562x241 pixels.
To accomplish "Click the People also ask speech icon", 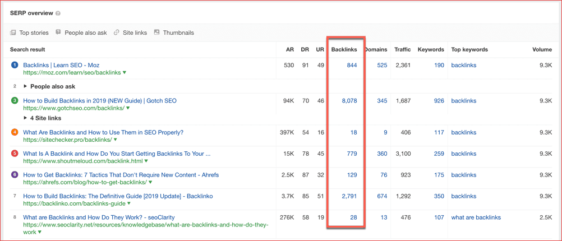I will (58, 33).
